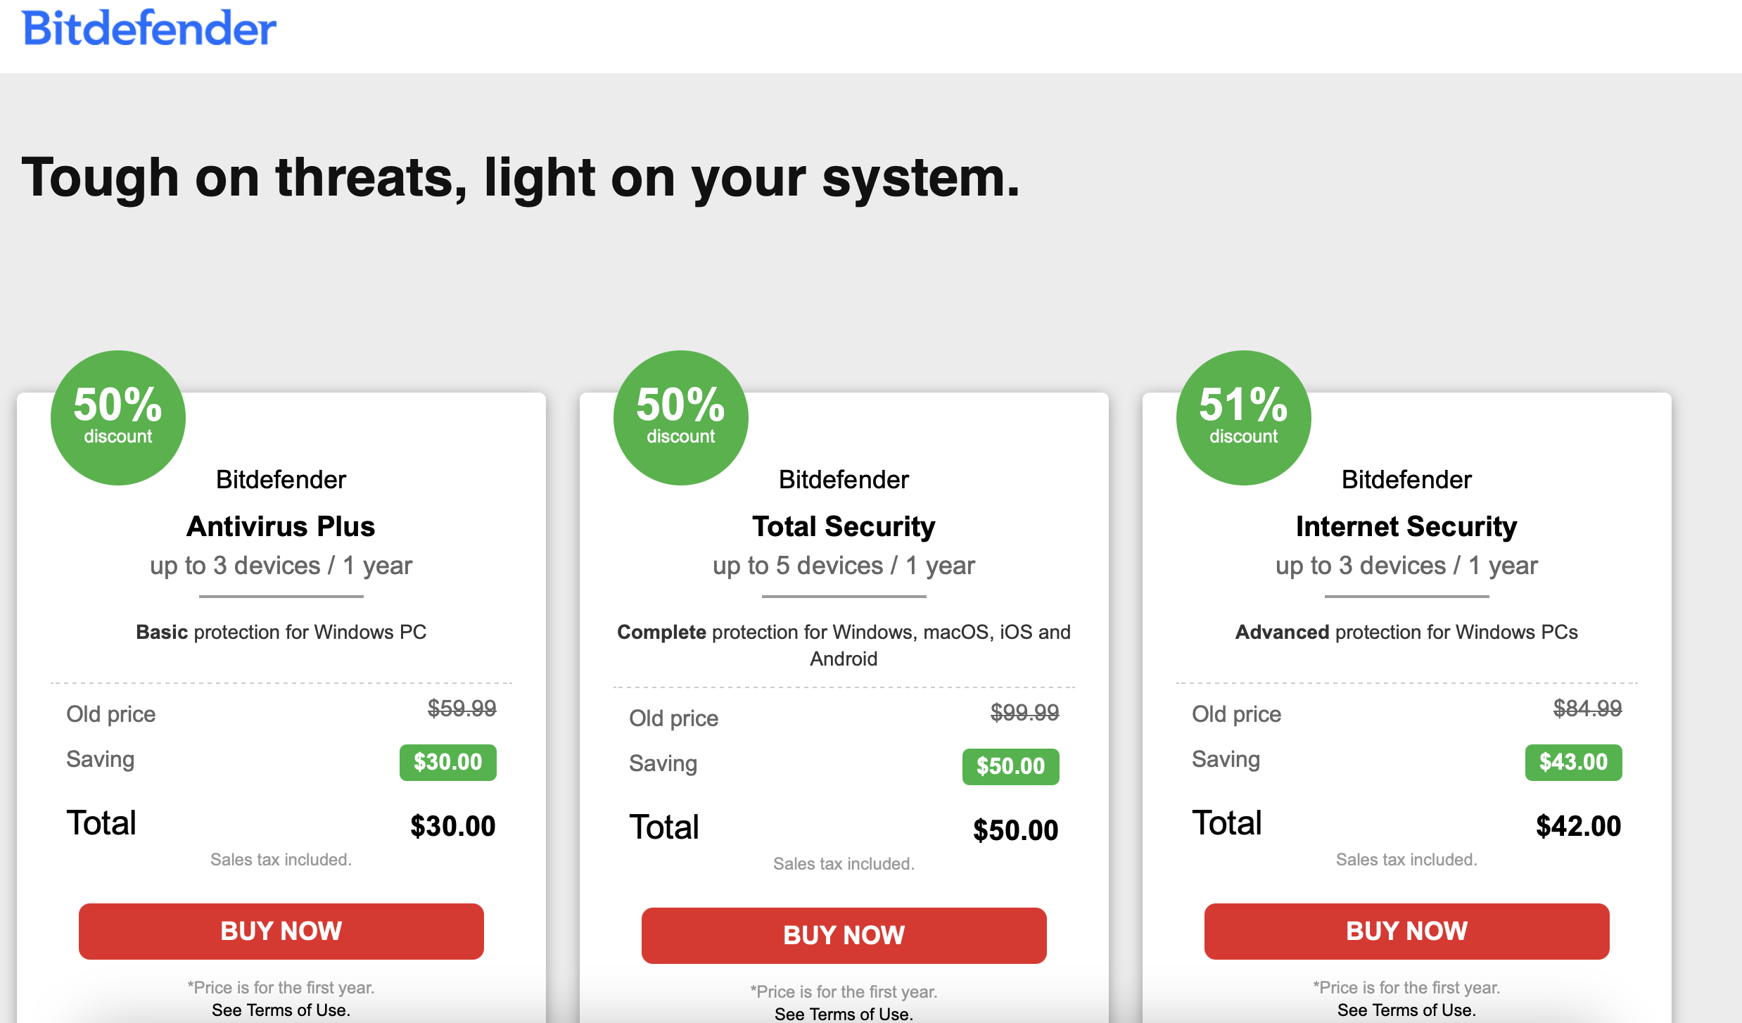Viewport: 1742px width, 1023px height.
Task: Click the $30.00 saving badge
Action: tap(448, 762)
